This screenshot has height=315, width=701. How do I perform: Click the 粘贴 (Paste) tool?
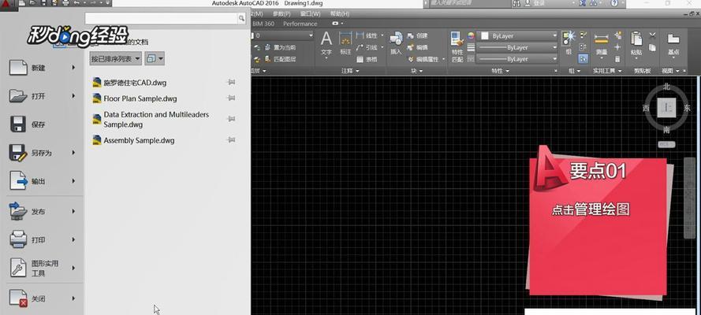point(636,45)
